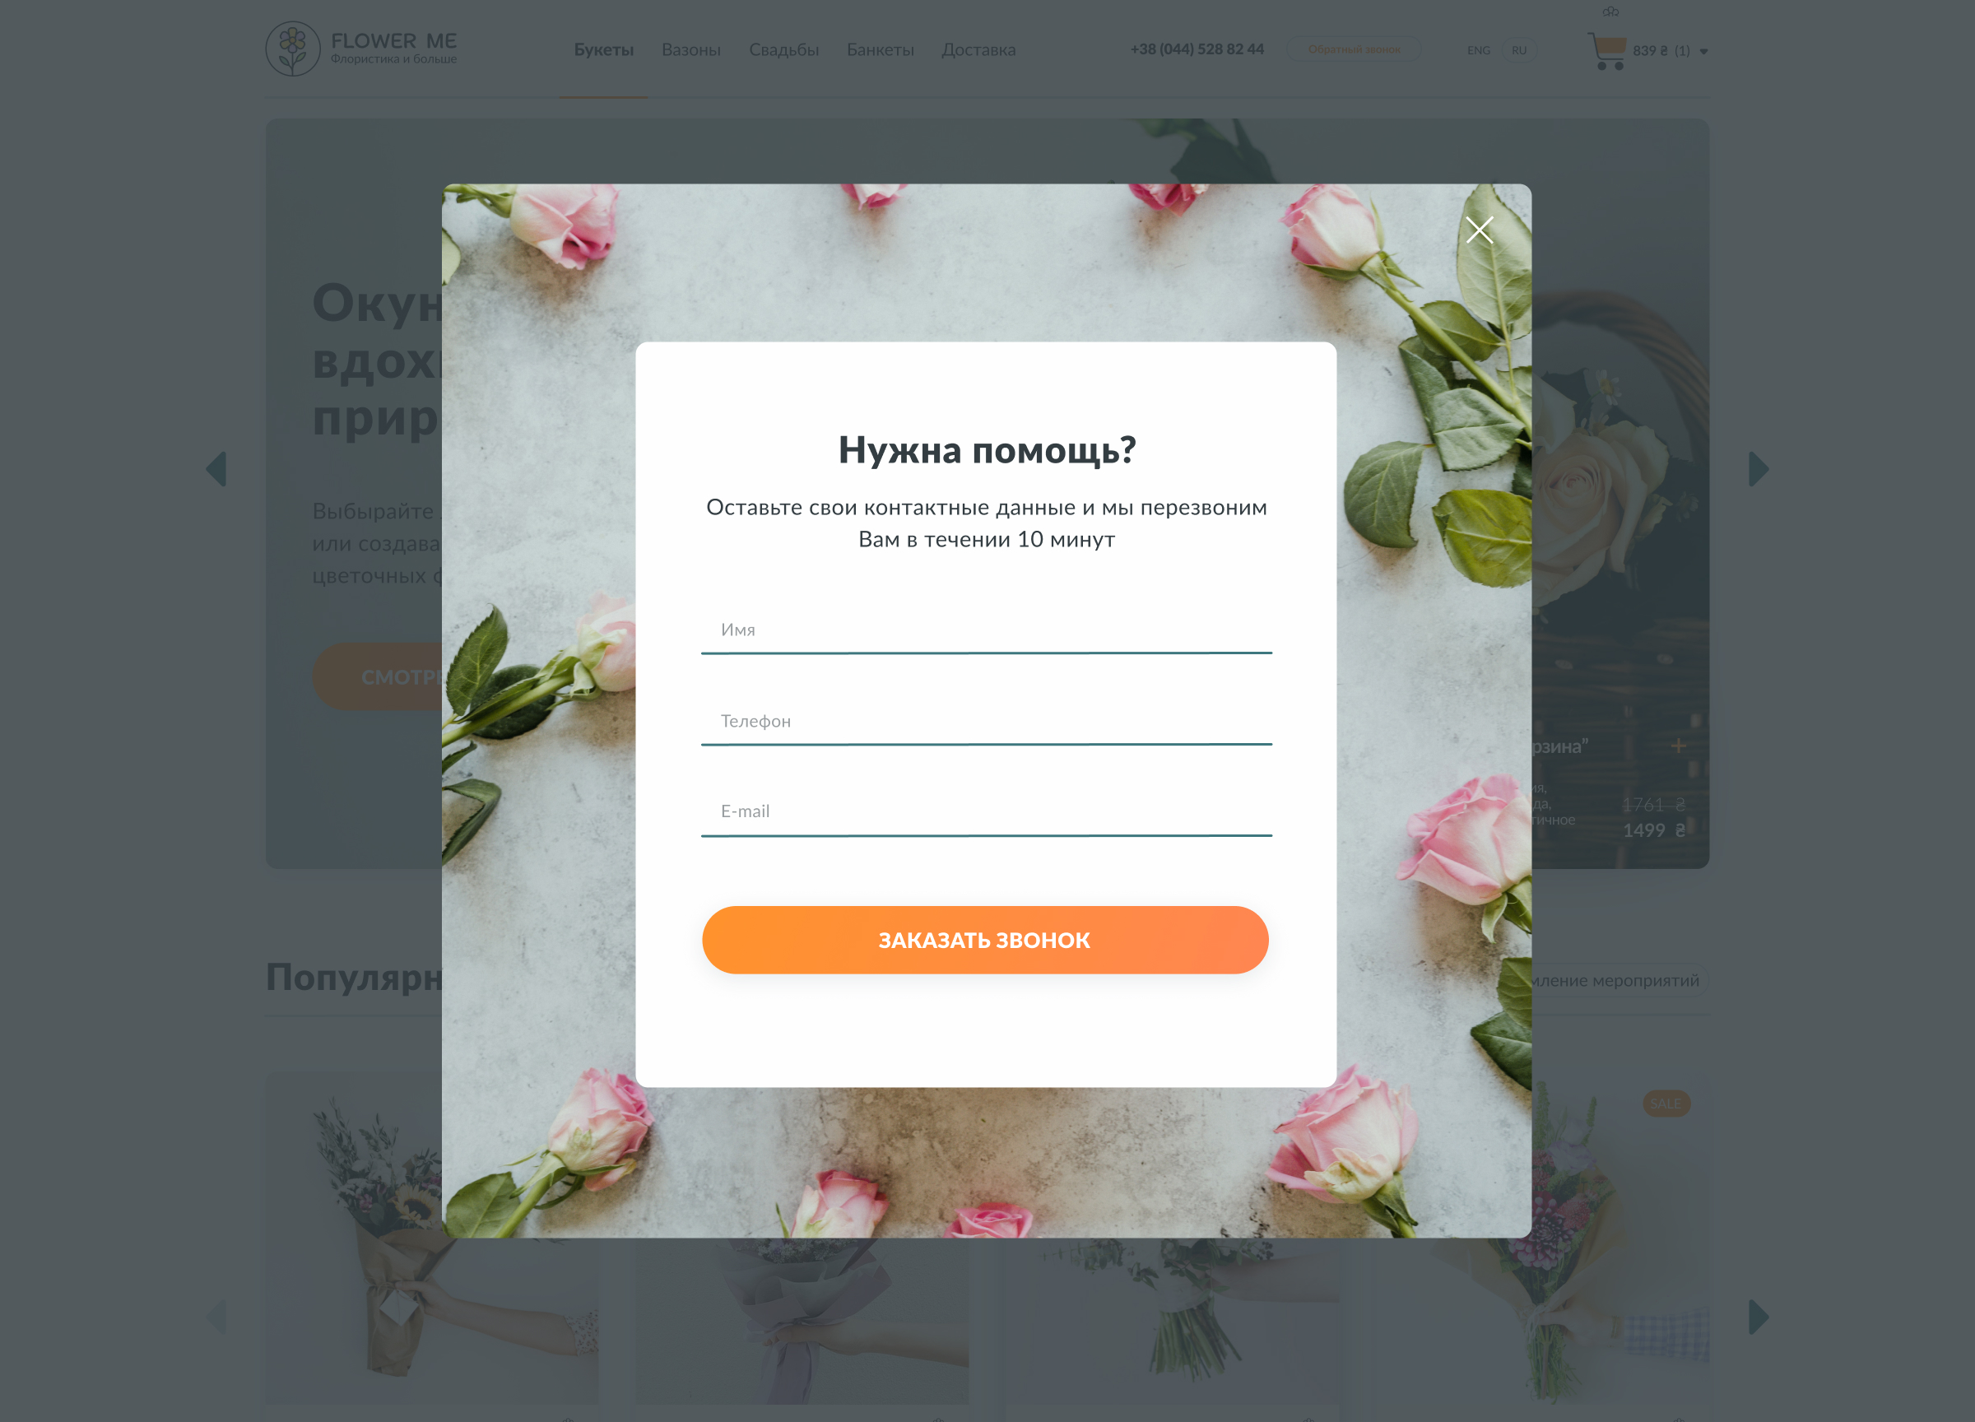Close the callback popup with the X icon
This screenshot has width=1975, height=1422.
pos(1479,230)
